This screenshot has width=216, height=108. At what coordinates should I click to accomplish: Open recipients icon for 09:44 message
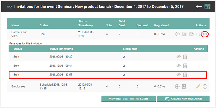tap(186, 66)
